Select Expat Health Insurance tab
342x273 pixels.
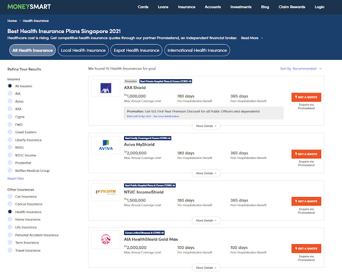[136, 50]
